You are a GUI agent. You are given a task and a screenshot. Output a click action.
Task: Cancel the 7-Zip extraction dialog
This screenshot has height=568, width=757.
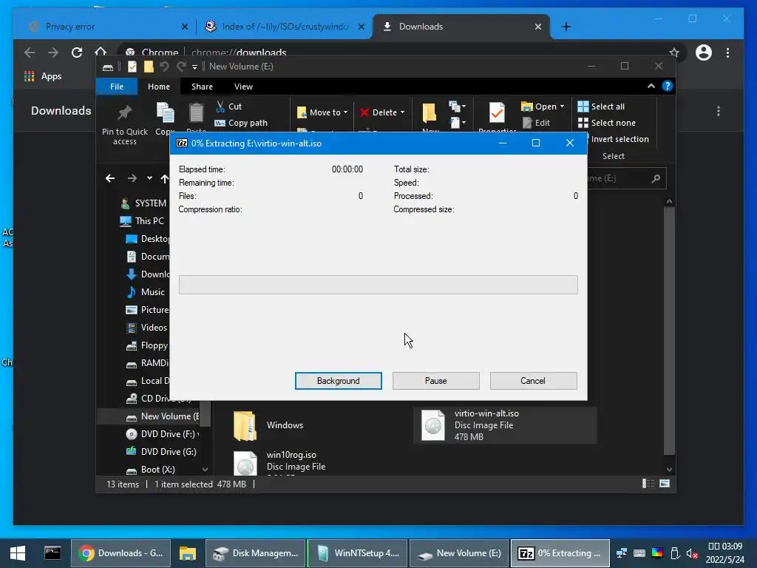pyautogui.click(x=533, y=381)
